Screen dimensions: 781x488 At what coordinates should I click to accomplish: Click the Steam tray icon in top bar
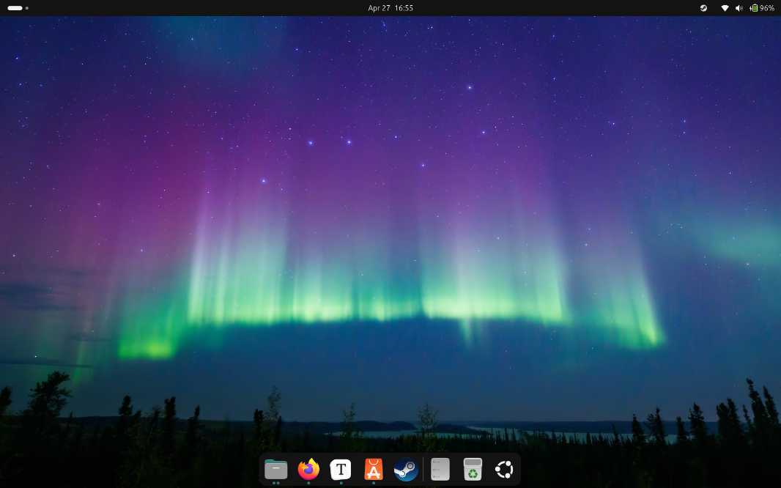(703, 8)
